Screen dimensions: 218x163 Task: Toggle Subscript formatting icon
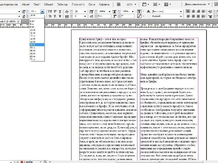55,16
